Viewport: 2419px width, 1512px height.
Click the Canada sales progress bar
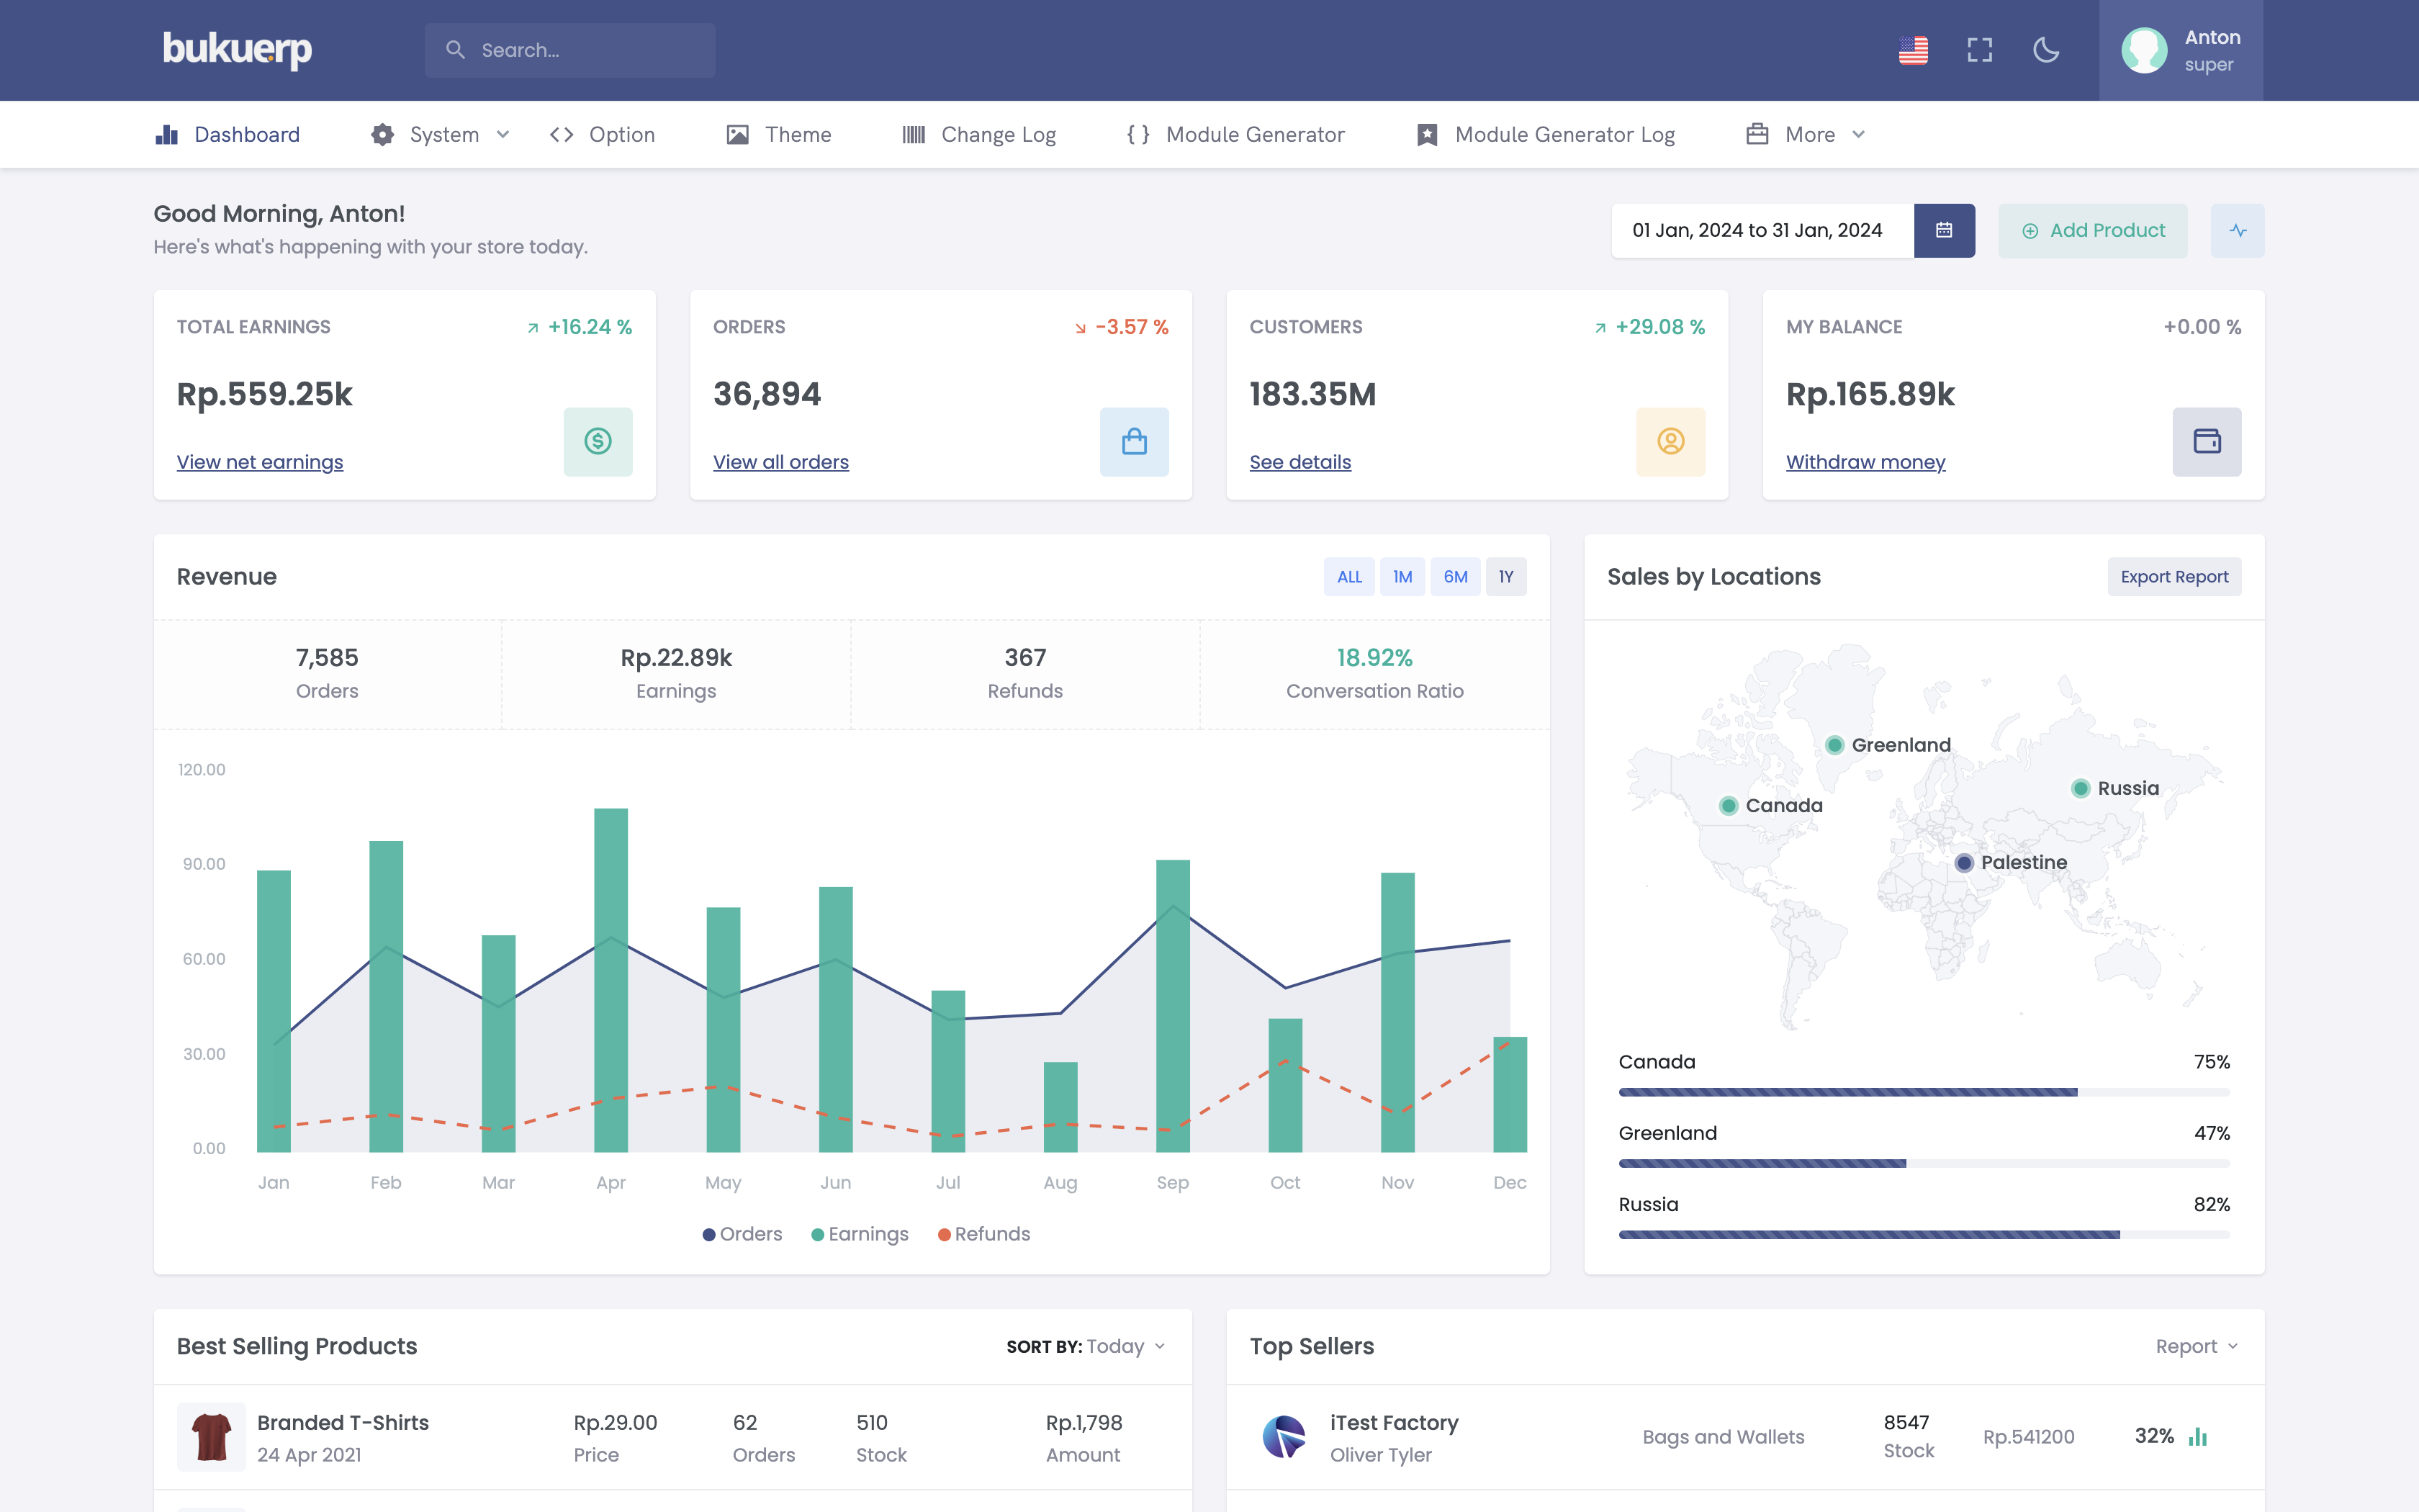(x=1923, y=1092)
